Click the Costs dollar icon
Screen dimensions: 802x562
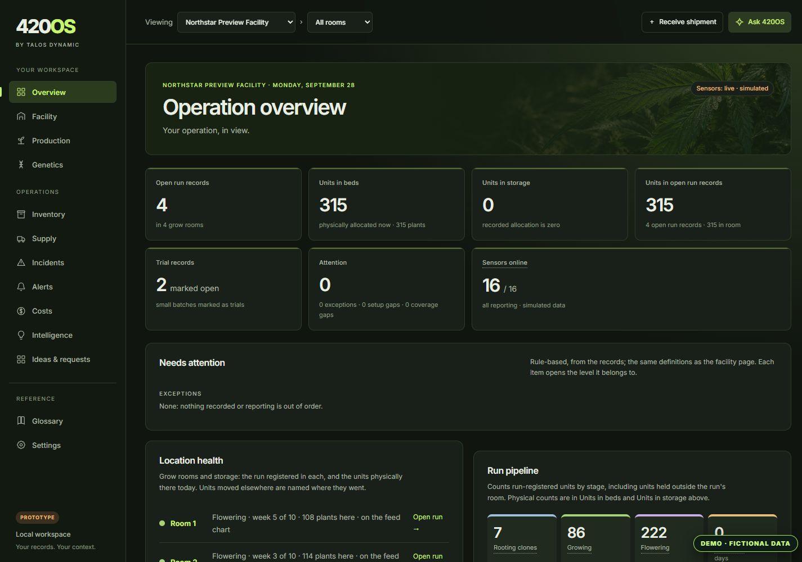[21, 311]
